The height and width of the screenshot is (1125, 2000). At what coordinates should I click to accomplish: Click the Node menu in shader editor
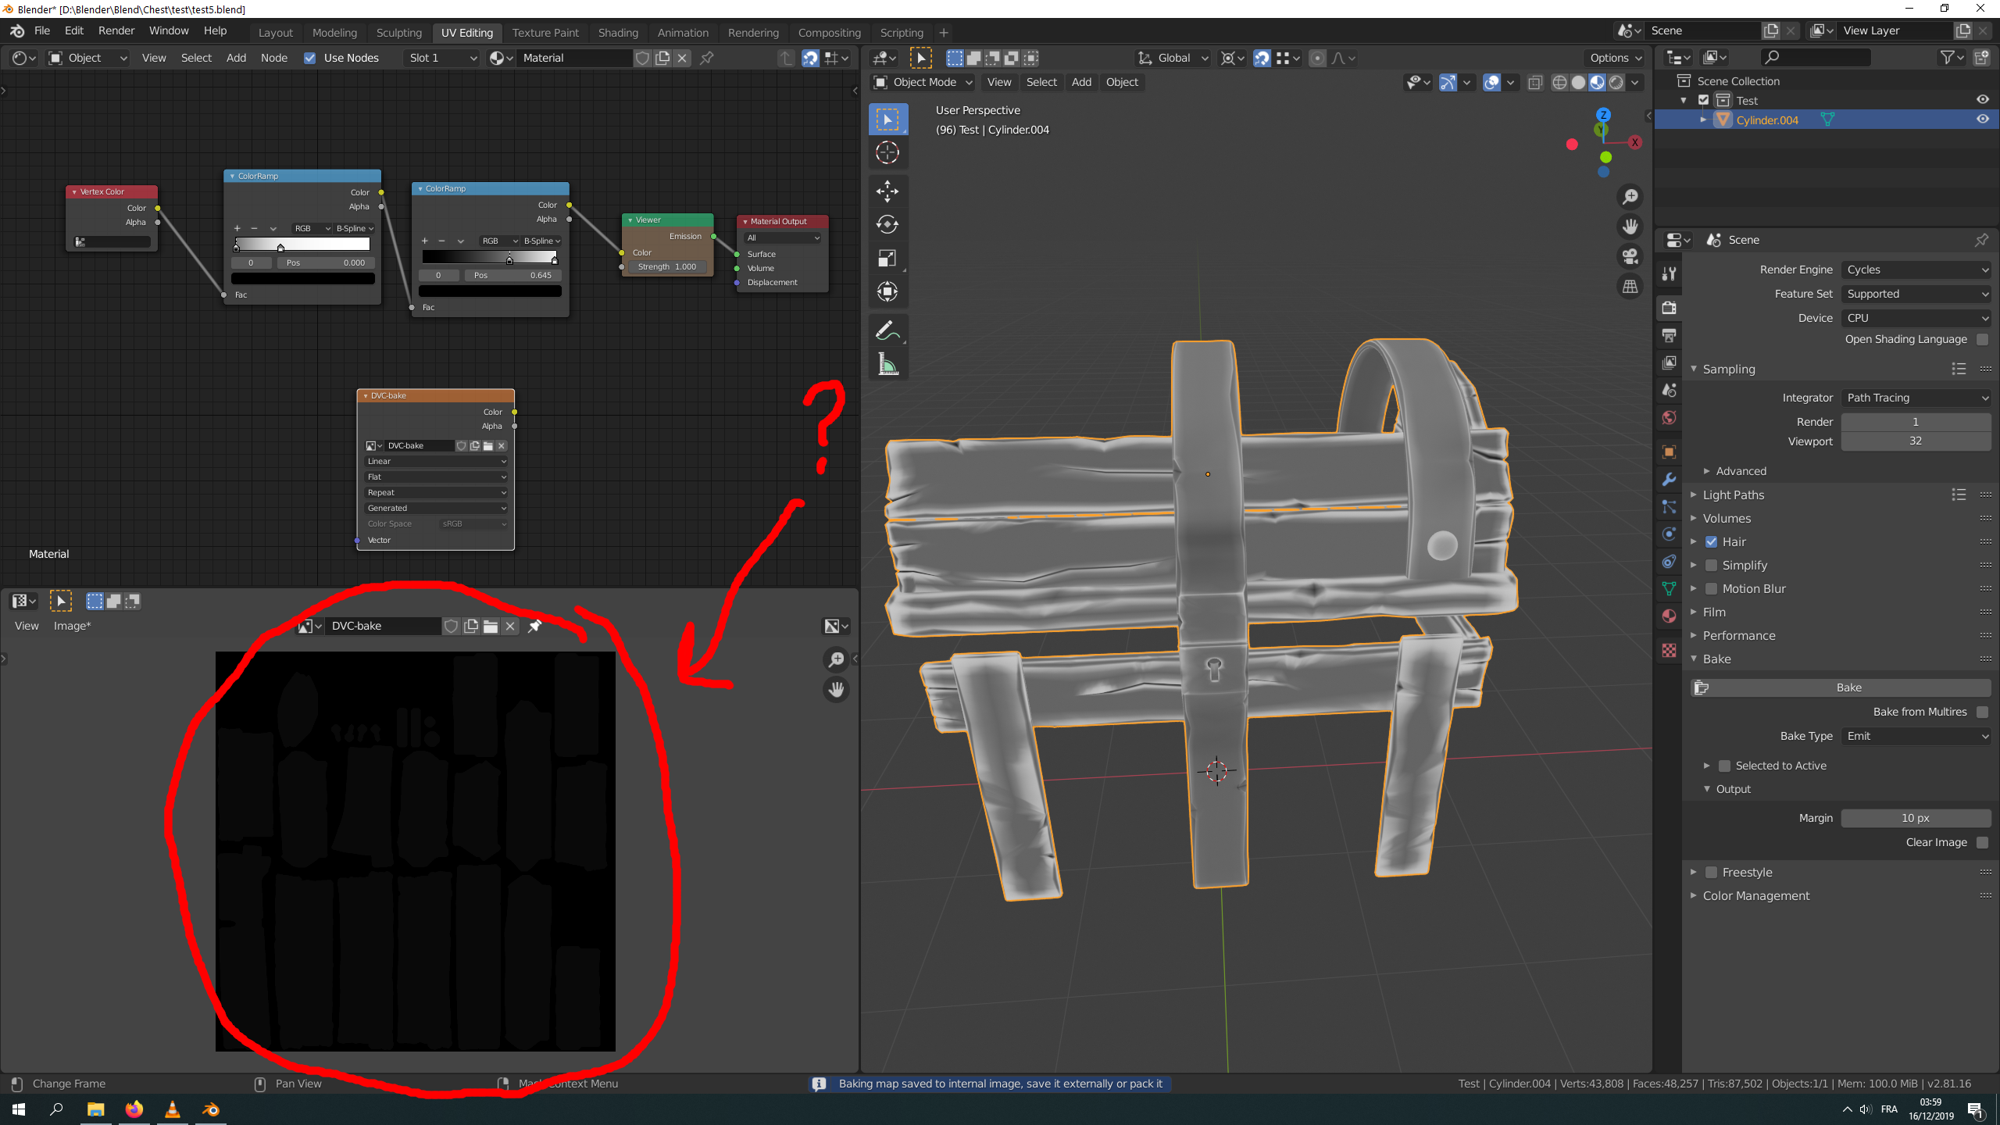pyautogui.click(x=273, y=58)
